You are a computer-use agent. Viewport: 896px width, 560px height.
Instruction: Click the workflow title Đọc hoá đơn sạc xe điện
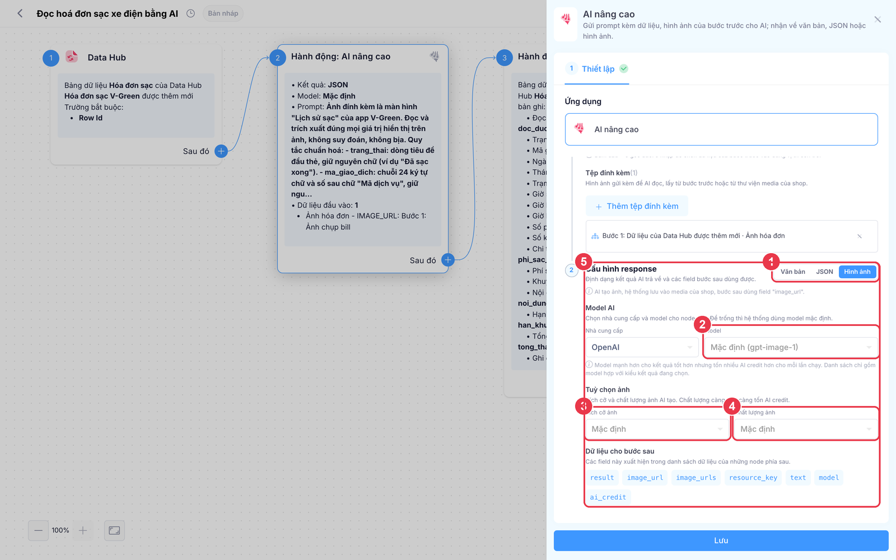click(x=107, y=13)
